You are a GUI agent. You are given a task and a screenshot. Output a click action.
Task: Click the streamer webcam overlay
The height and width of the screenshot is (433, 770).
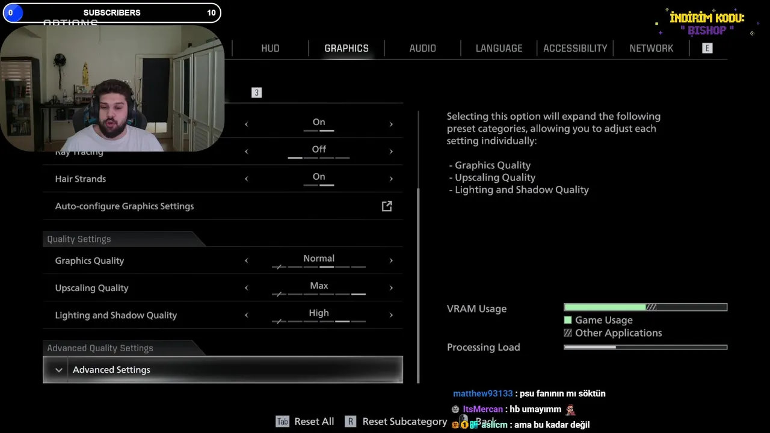[112, 88]
